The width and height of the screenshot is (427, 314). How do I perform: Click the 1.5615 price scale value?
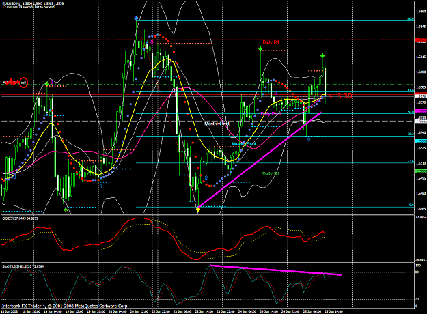coord(421,57)
